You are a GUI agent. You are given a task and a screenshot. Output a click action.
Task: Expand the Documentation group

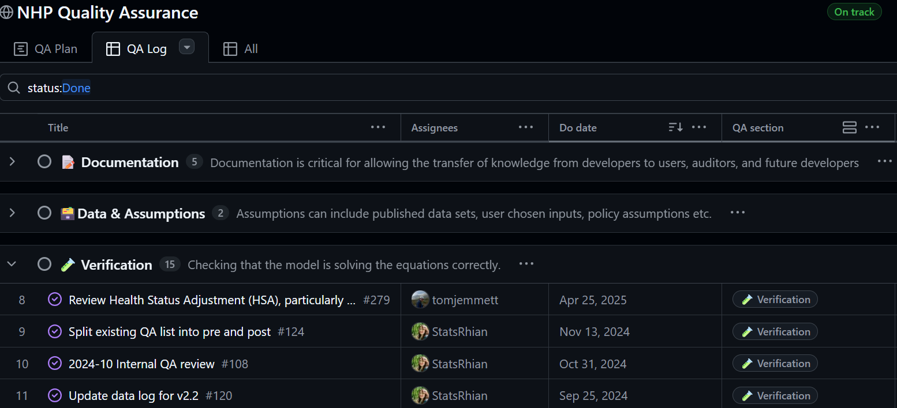click(12, 162)
